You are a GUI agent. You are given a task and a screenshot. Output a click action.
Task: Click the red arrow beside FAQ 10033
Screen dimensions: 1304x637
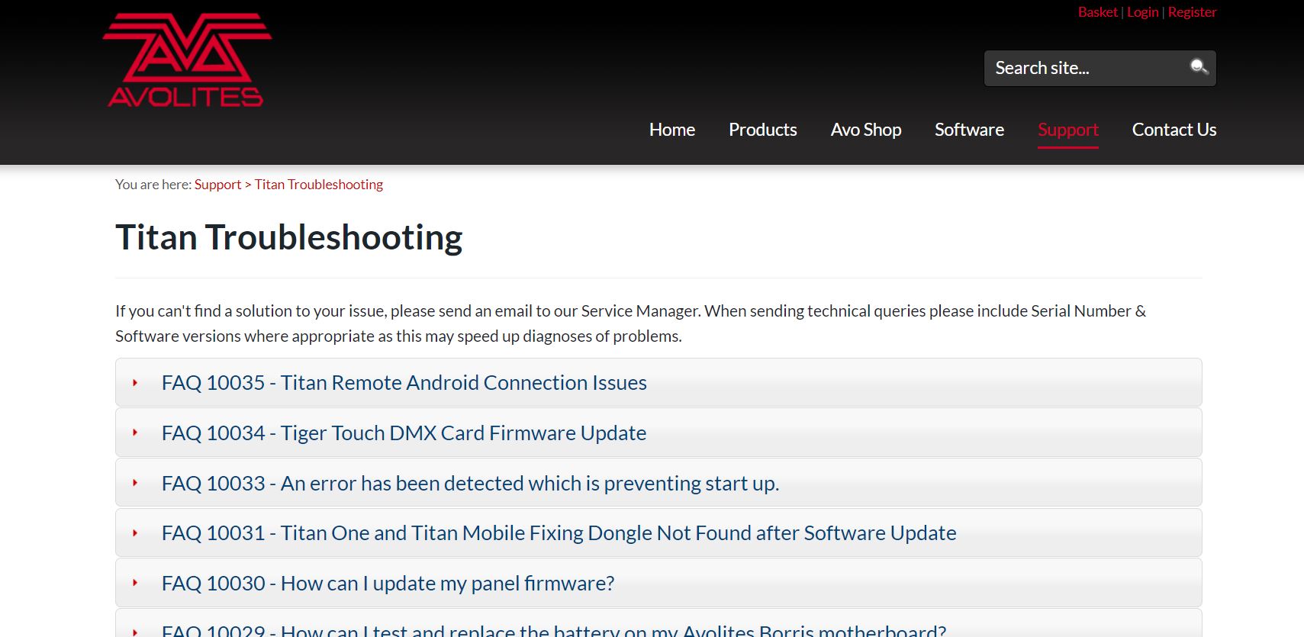tap(135, 483)
